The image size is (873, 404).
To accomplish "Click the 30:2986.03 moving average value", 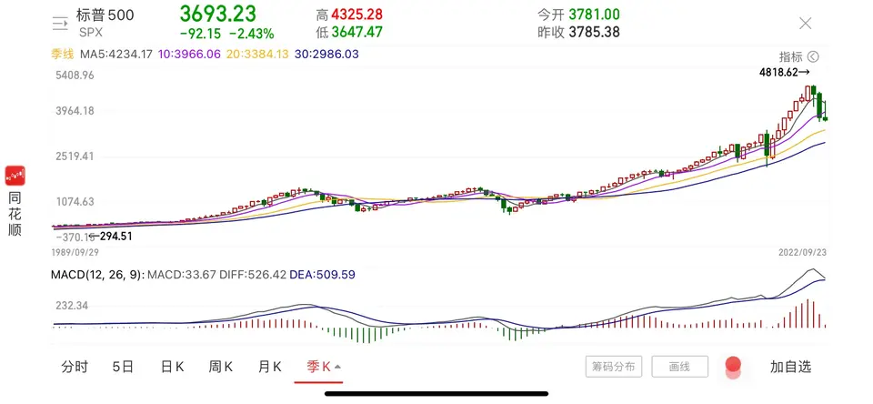I will (x=326, y=54).
